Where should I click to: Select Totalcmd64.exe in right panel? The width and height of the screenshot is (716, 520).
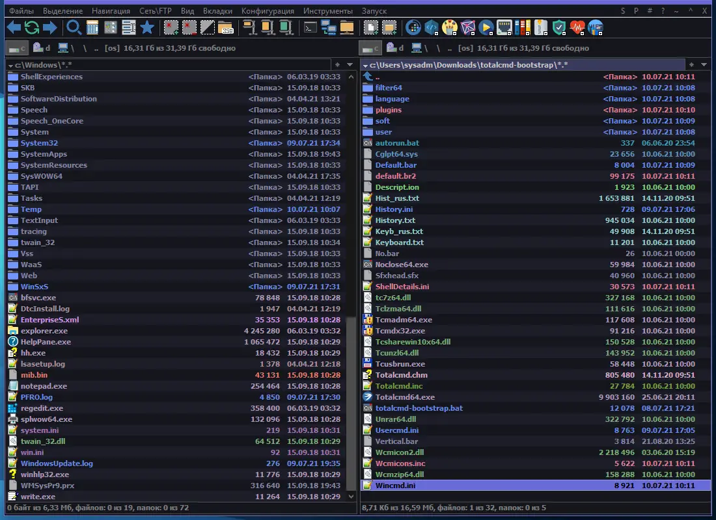coord(536,397)
